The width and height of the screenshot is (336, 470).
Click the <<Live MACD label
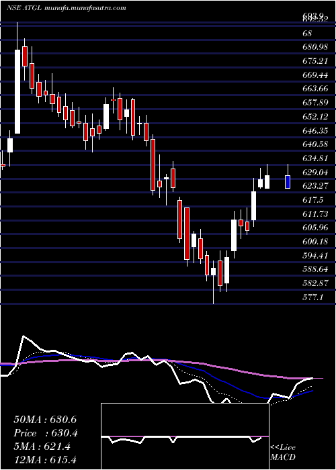283,453
